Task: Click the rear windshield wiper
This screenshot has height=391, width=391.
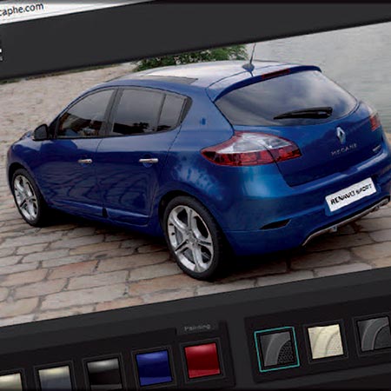Action: pyautogui.click(x=303, y=113)
